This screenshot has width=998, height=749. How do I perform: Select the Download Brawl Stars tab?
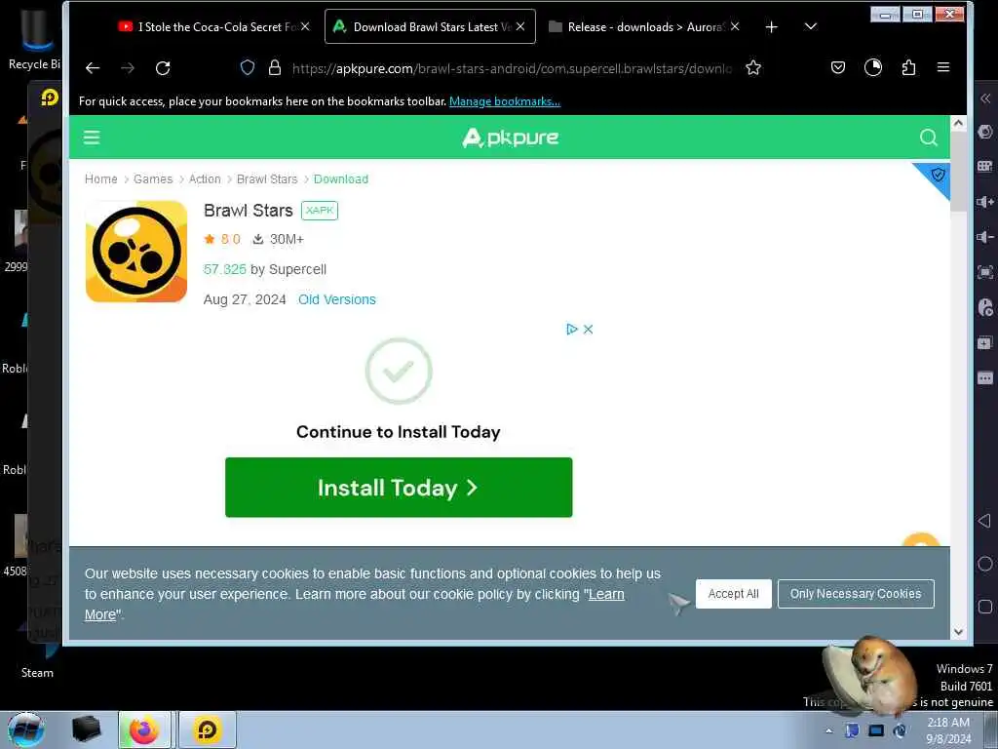point(430,26)
